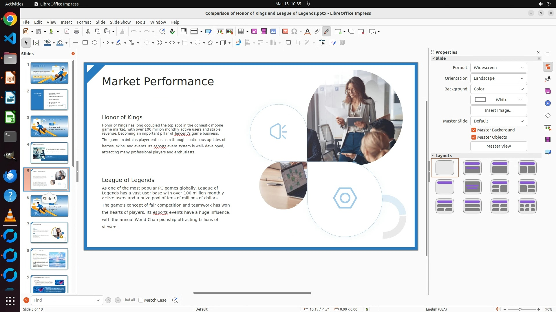Image resolution: width=556 pixels, height=312 pixels.
Task: Click the Insert Image... button
Action: point(498,110)
